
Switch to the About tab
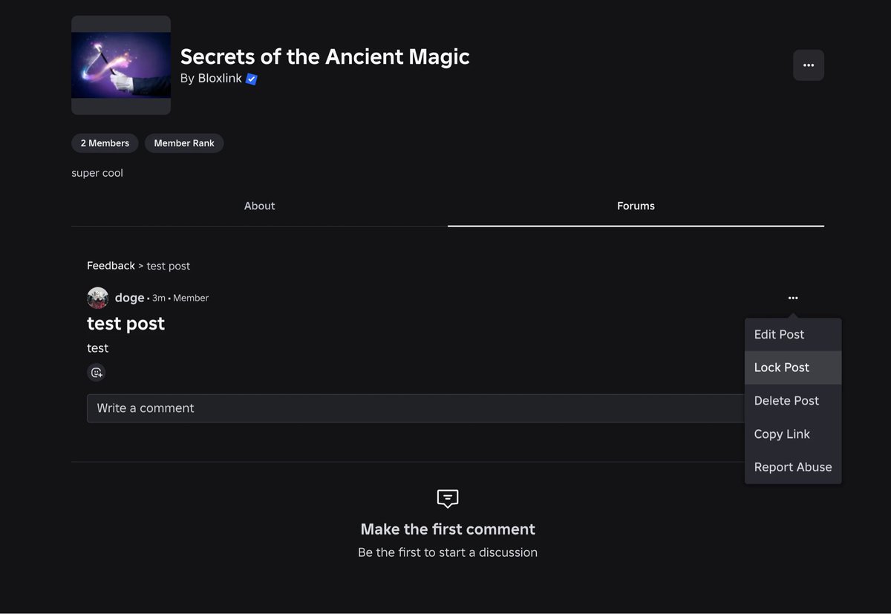tap(259, 206)
